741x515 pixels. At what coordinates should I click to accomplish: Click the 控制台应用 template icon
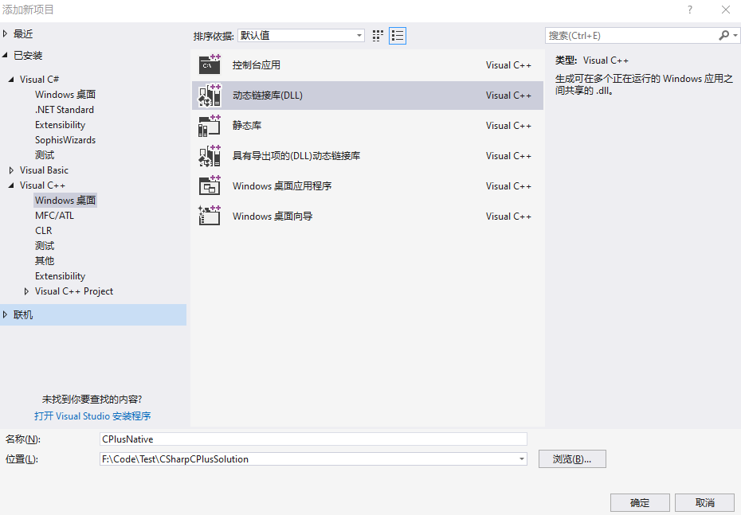click(210, 65)
